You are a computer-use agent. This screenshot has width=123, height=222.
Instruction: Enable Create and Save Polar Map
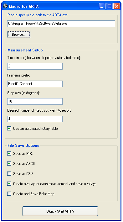click(9, 194)
